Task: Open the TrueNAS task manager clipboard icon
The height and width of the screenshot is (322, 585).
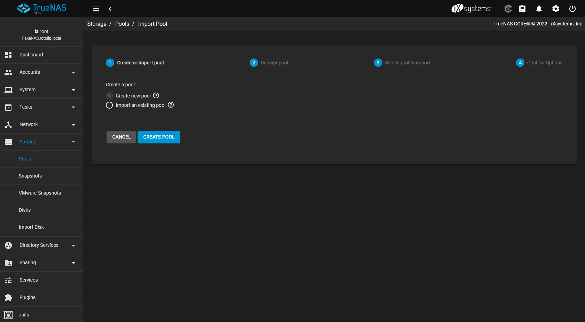Action: [x=522, y=8]
